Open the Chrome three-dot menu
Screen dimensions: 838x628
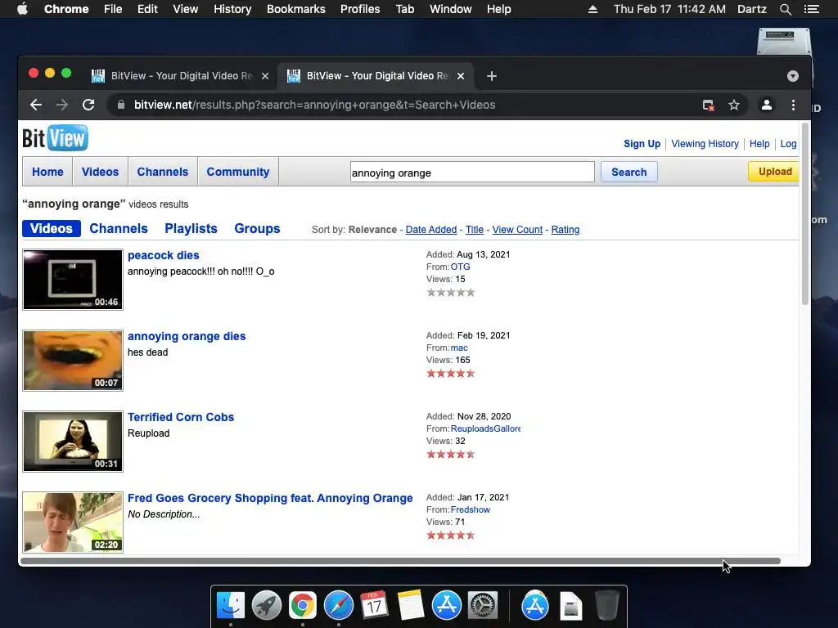(793, 105)
